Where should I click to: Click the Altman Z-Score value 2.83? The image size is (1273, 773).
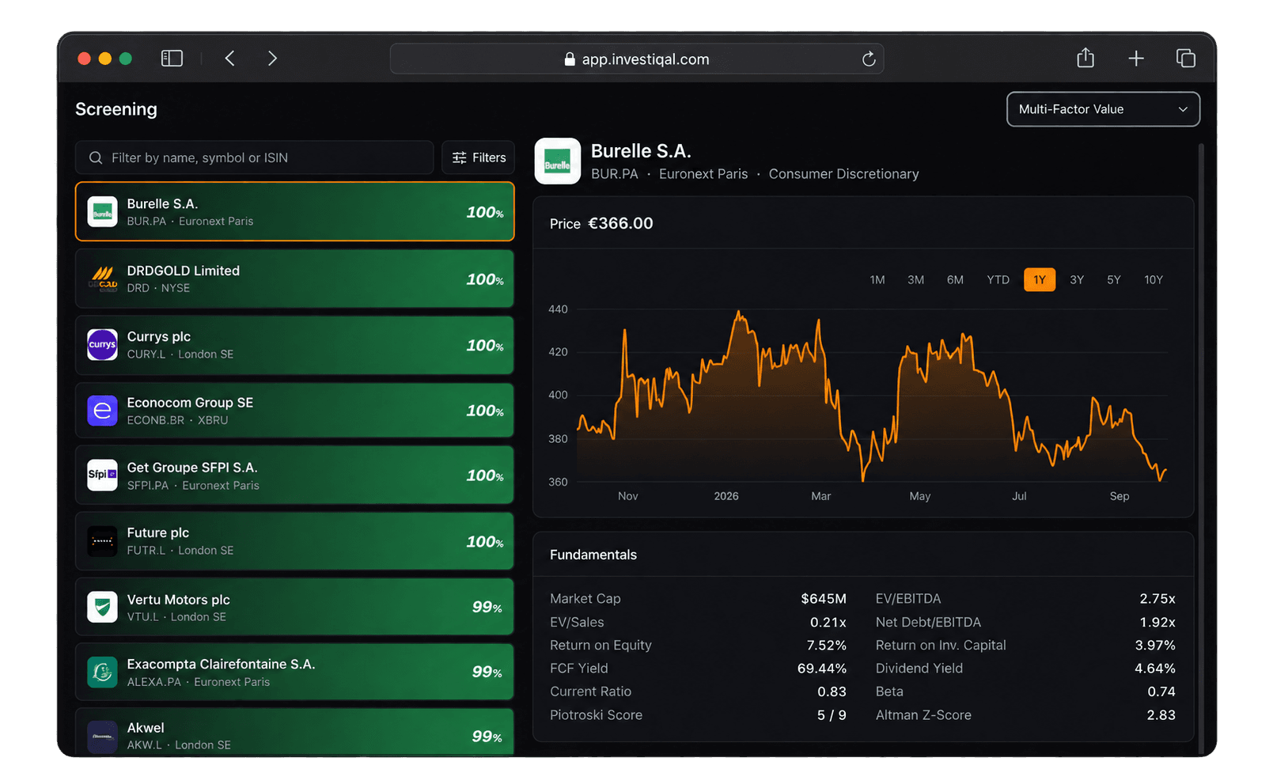click(x=1161, y=715)
